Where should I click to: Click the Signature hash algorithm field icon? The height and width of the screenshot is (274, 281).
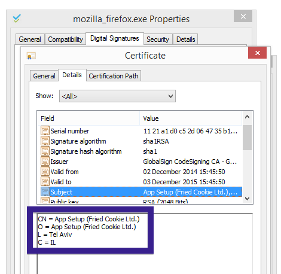coord(45,151)
